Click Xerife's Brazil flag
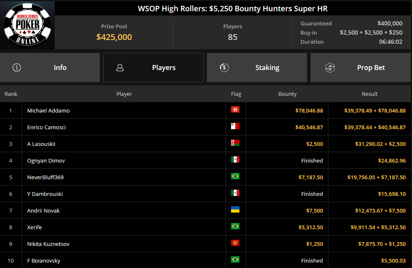Image resolution: width=412 pixels, height=268 pixels. coord(235,226)
